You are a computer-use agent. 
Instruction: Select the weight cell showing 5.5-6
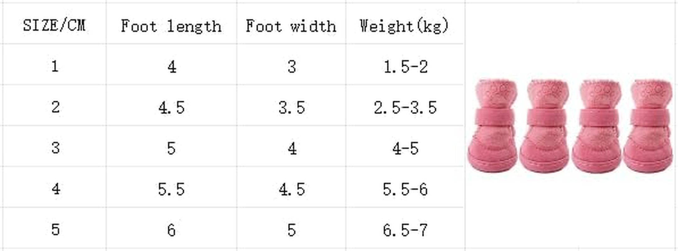tap(405, 189)
